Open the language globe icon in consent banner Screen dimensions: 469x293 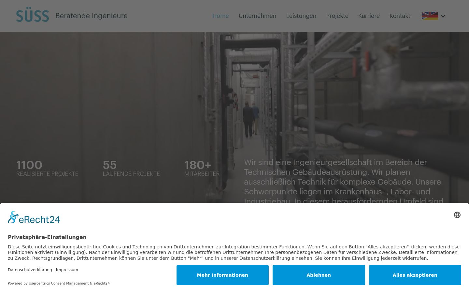click(457, 215)
